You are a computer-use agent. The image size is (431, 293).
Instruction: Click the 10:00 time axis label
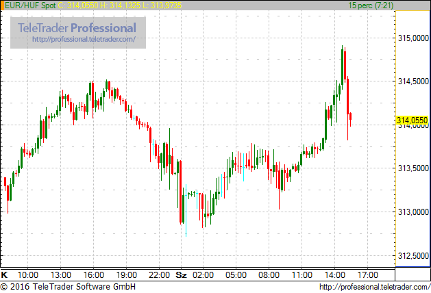coord(28,275)
